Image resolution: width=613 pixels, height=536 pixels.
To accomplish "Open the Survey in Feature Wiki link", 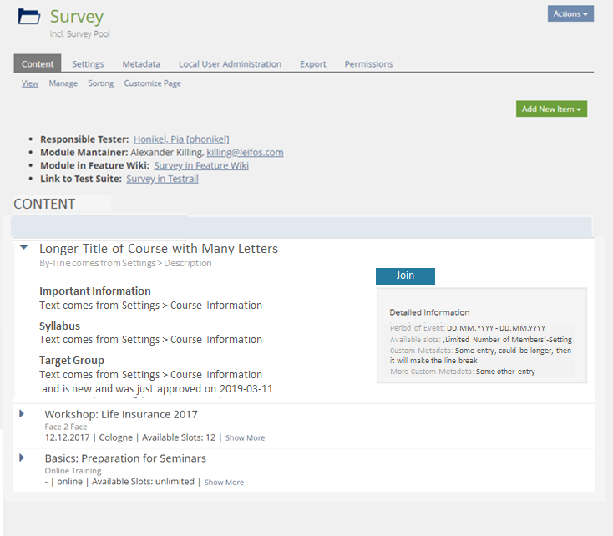I will [200, 165].
